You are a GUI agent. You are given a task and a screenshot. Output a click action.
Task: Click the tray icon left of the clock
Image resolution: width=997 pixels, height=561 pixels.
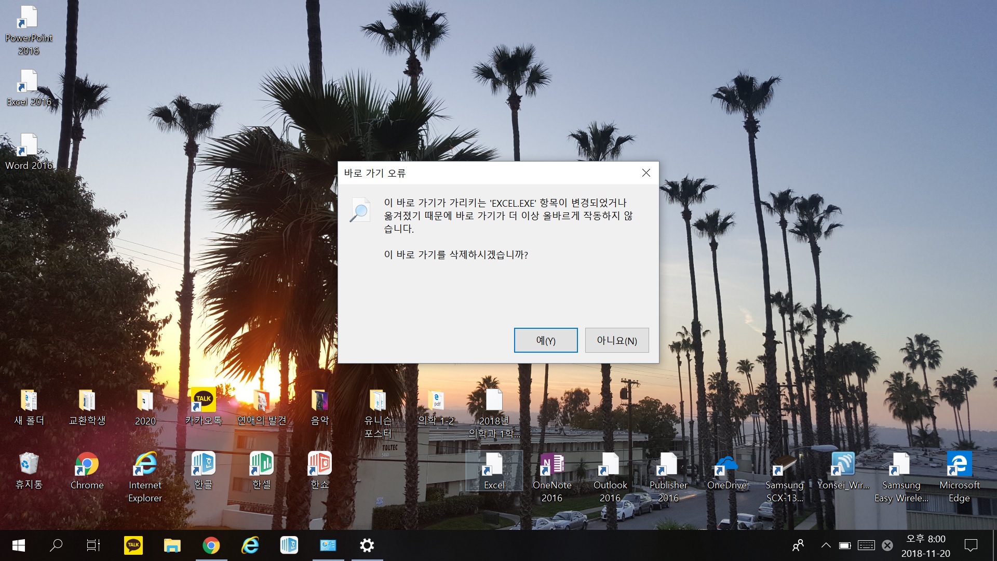[x=887, y=545]
